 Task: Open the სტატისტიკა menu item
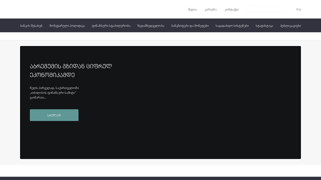264,25
